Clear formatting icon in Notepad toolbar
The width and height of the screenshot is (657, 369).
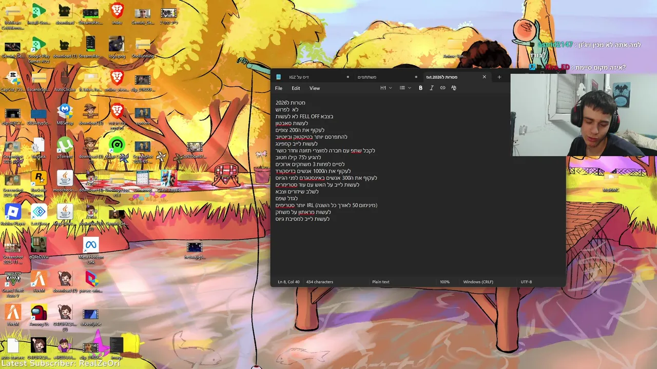click(454, 88)
